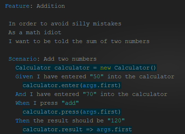This screenshot has height=134, width=185.
Task: Click the "120" string value
Action: click(x=116, y=121)
